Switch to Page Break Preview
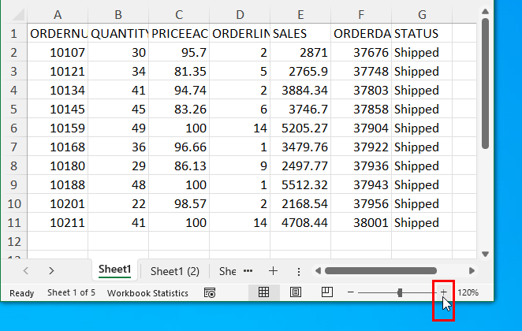This screenshot has height=331, width=522. coord(327,292)
